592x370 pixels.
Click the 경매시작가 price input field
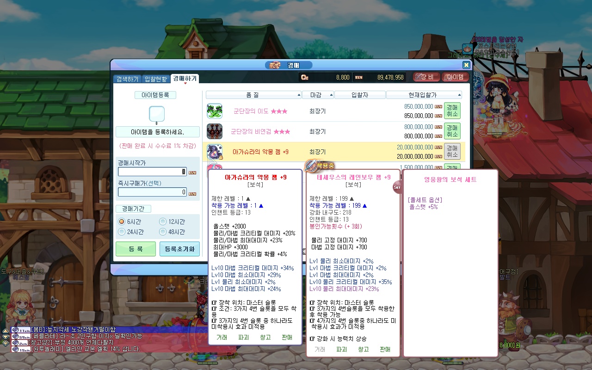(x=152, y=172)
